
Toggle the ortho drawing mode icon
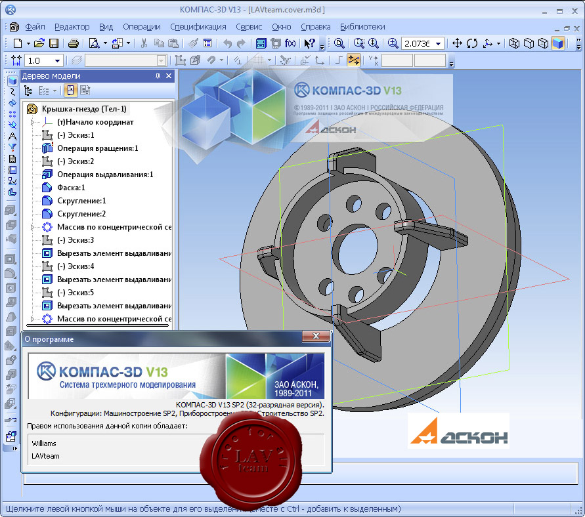(x=339, y=60)
